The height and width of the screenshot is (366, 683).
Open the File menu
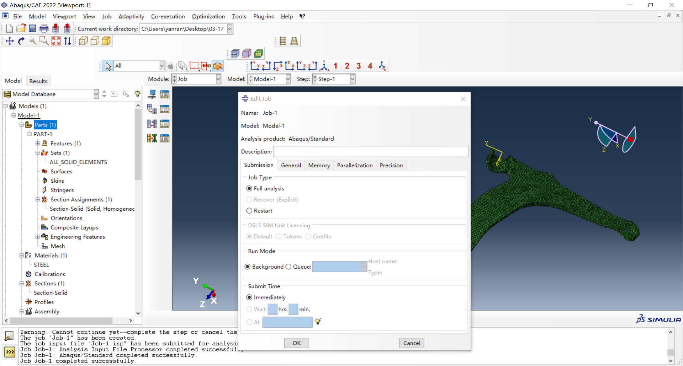point(17,16)
